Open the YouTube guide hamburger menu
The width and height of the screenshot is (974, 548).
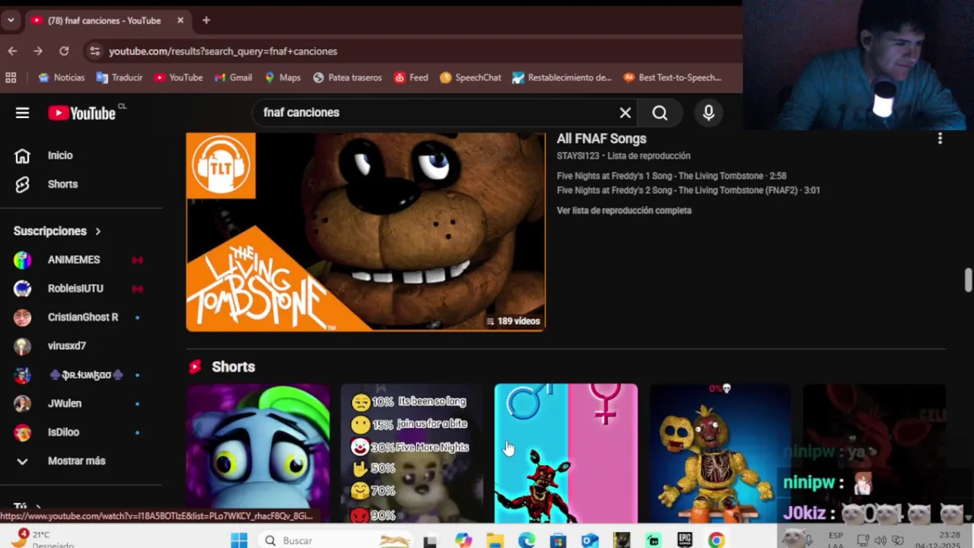click(x=22, y=113)
